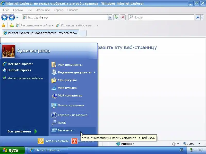This screenshot has width=206, height=154.
Task: Click Выполнить... in Start menu
Action: [x=73, y=130]
